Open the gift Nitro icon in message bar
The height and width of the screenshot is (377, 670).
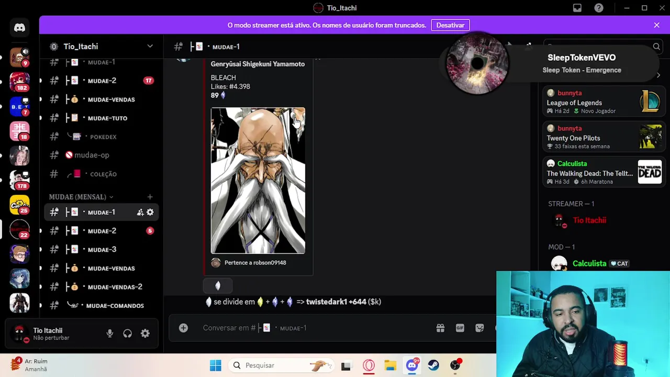pyautogui.click(x=440, y=328)
